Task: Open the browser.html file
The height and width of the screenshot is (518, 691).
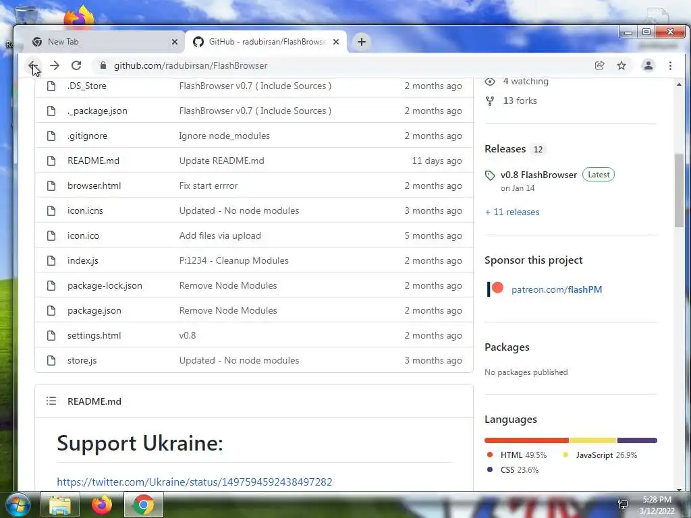Action: pos(94,185)
